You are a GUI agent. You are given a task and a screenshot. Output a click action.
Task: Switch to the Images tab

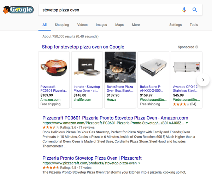[x=101, y=25]
